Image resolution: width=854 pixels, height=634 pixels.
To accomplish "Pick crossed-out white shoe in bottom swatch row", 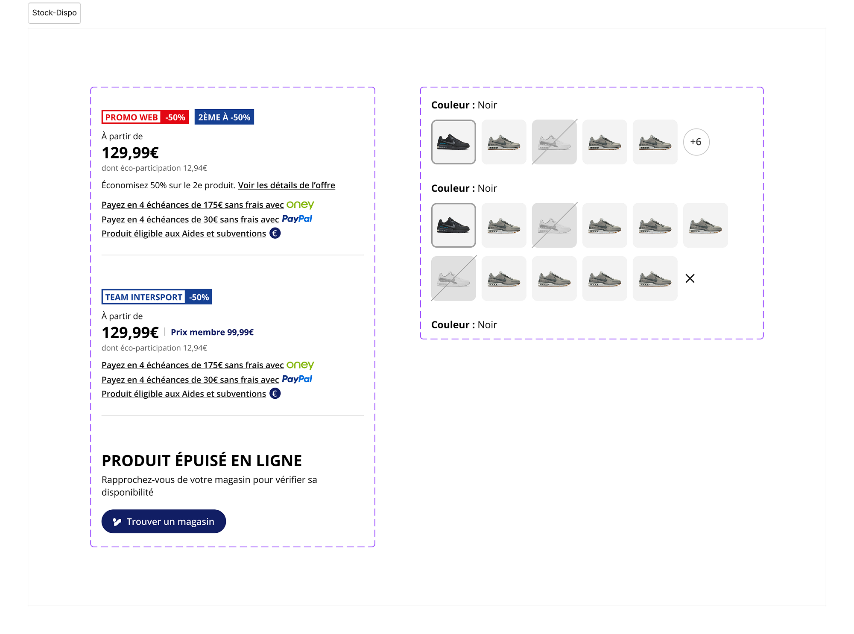I will coord(453,278).
